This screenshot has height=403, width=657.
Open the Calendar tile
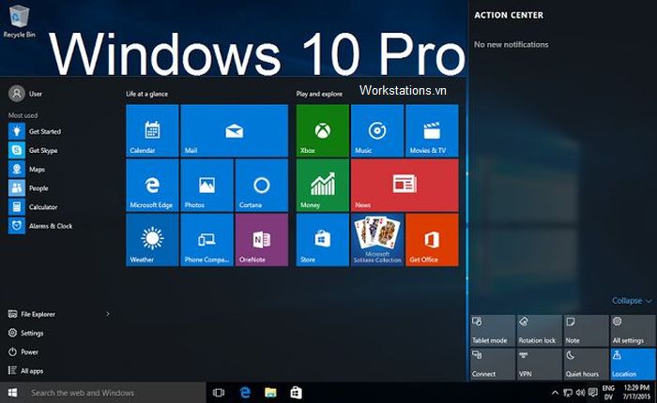[152, 130]
